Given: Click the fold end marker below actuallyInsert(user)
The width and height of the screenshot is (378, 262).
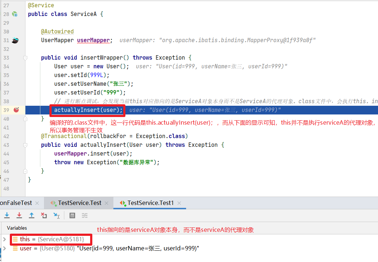Looking at the screenshot, I should pyautogui.click(x=25, y=119).
